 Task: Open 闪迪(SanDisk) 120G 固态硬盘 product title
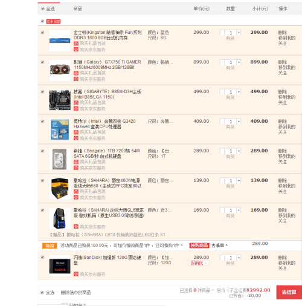108,260
